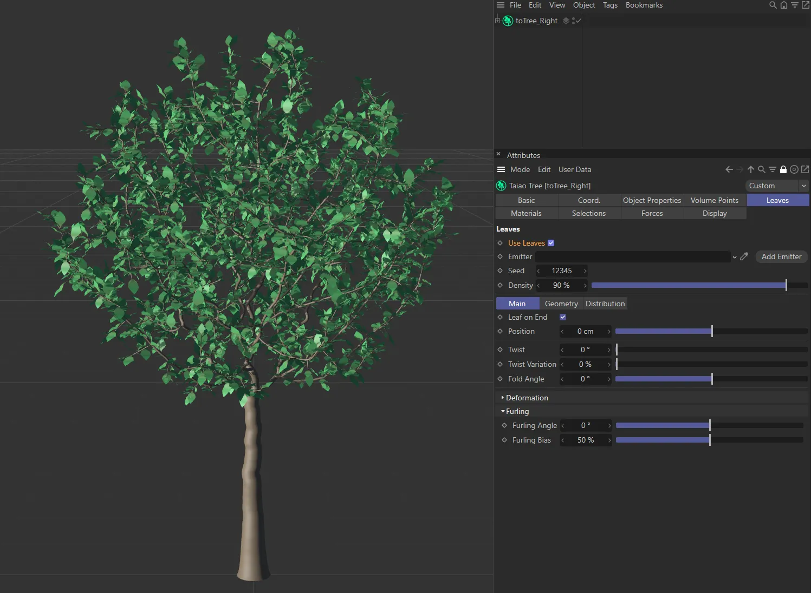This screenshot has width=811, height=593.
Task: Click the up arrow in Attributes toolbar
Action: (x=751, y=169)
